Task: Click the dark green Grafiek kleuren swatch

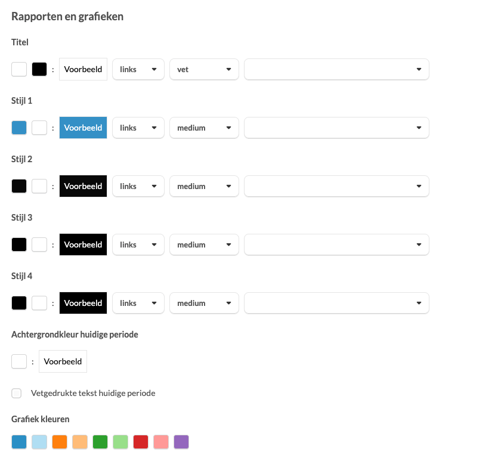Action: pyautogui.click(x=100, y=442)
